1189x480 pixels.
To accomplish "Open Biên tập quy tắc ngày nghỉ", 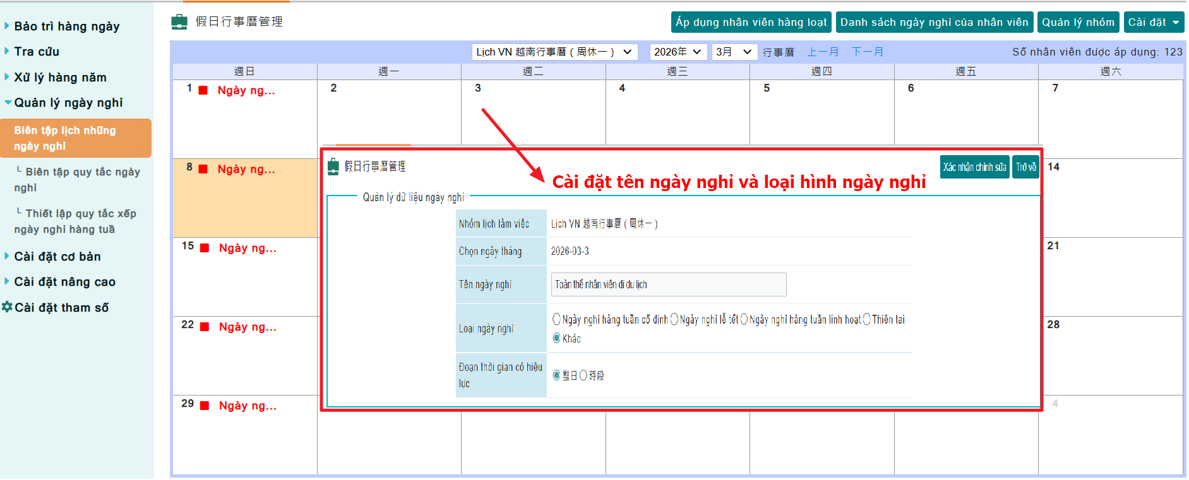I will coord(77,180).
